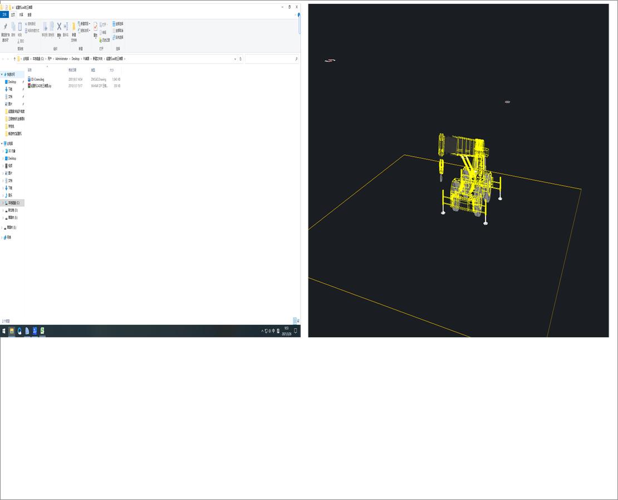
Task: Click the Select none ribbon item
Action: point(118,31)
